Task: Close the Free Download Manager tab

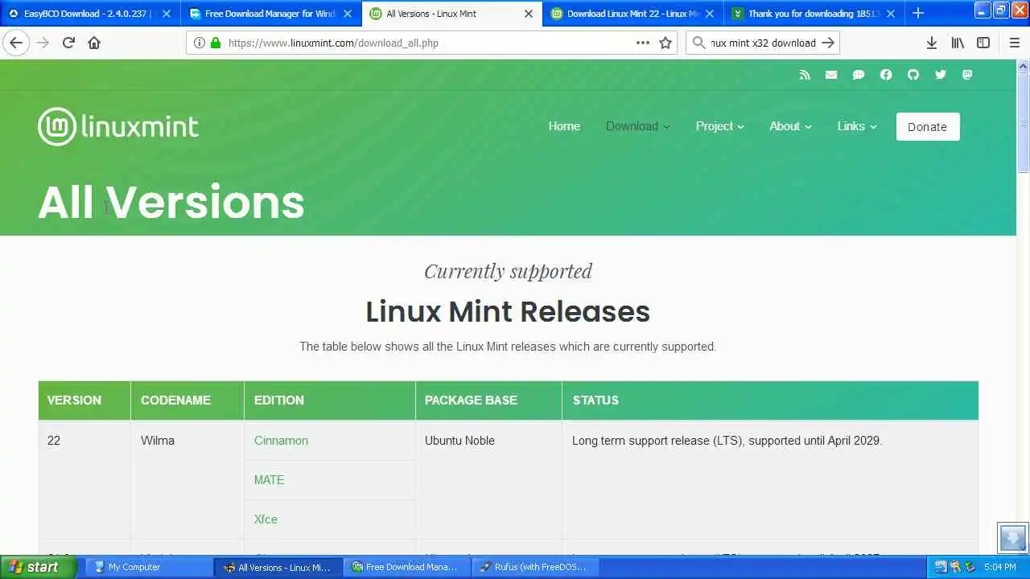Action: click(348, 14)
